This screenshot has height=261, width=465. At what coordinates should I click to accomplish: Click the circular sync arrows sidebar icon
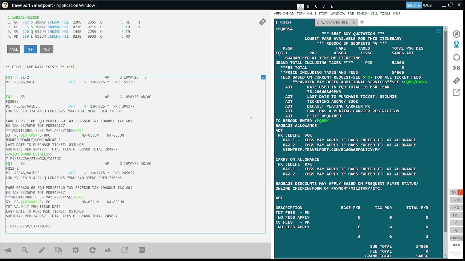point(457,57)
